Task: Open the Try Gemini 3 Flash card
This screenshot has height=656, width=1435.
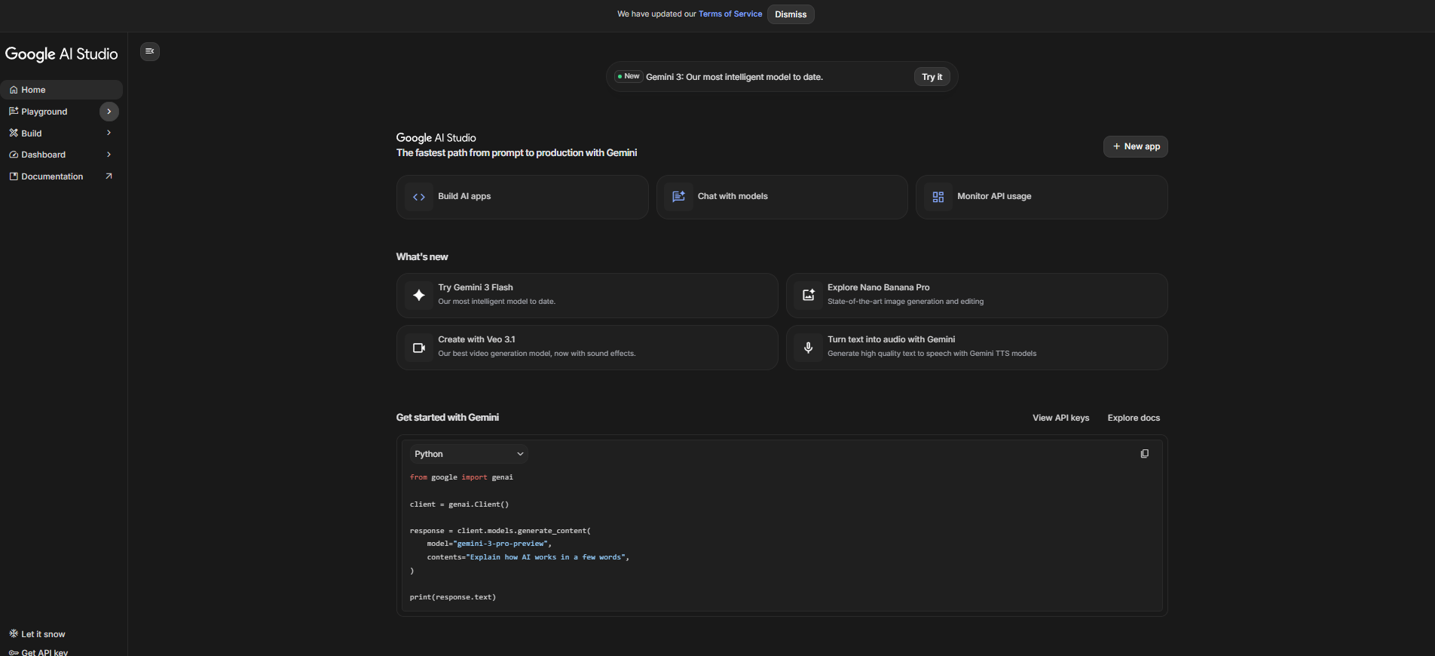Action: pyautogui.click(x=587, y=296)
